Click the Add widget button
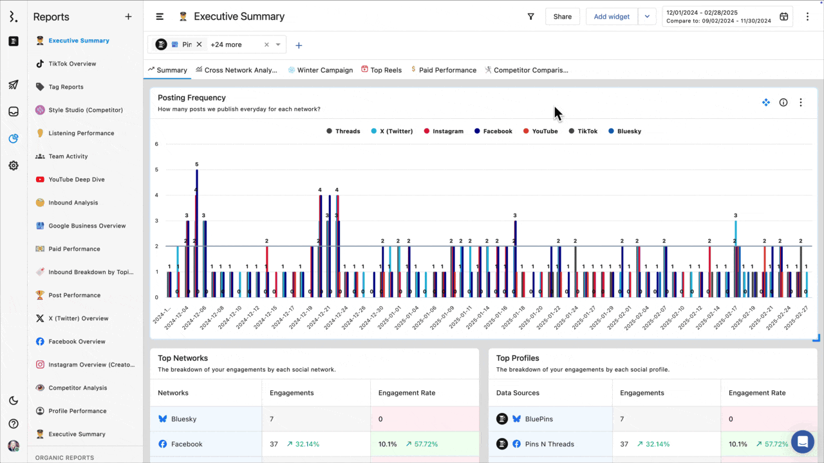 click(612, 17)
